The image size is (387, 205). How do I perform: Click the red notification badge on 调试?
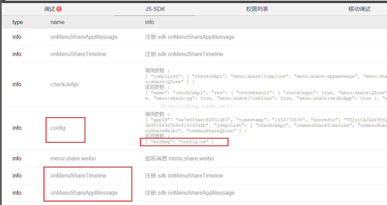(59, 9)
